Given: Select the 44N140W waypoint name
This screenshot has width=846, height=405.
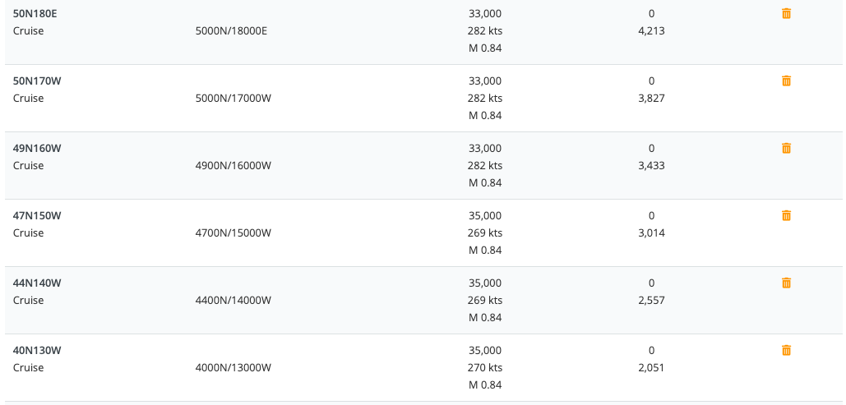Looking at the screenshot, I should pyautogui.click(x=38, y=283).
